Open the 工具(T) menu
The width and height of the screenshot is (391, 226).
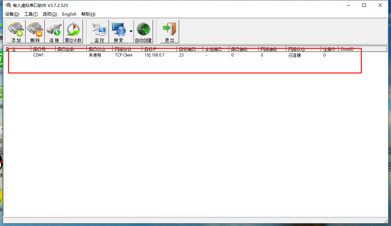coord(31,14)
